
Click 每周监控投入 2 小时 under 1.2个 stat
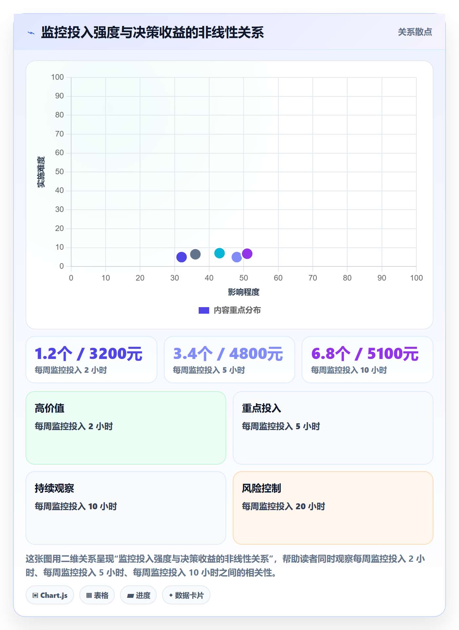click(x=71, y=370)
